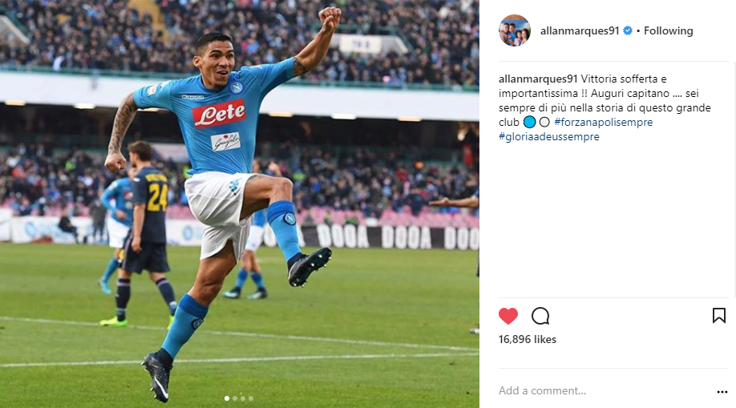Select the first carousel photo dot
736x408 pixels.
tap(227, 398)
